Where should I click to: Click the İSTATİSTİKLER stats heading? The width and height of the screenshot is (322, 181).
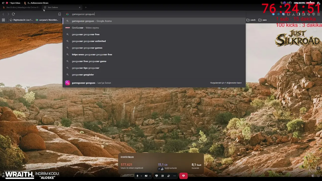[x=127, y=157]
